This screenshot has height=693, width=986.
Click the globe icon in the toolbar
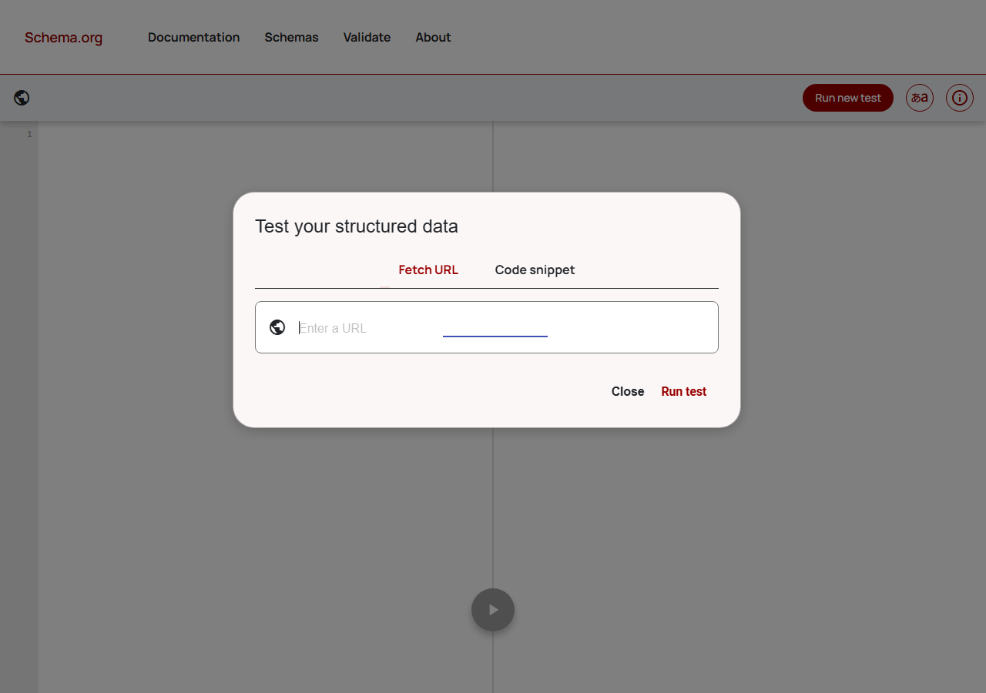[22, 98]
